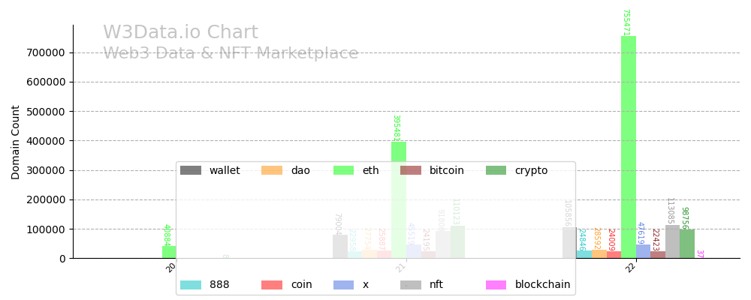The height and width of the screenshot is (300, 751).
Task: Select the blockchain legend color swatch
Action: [x=496, y=285]
